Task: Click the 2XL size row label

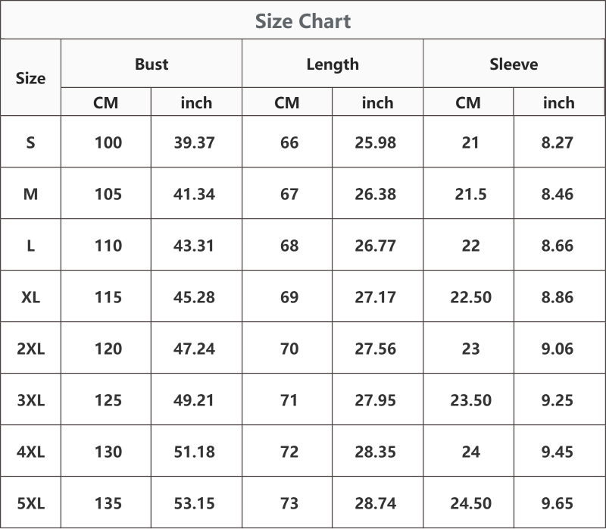Action: click(x=30, y=349)
